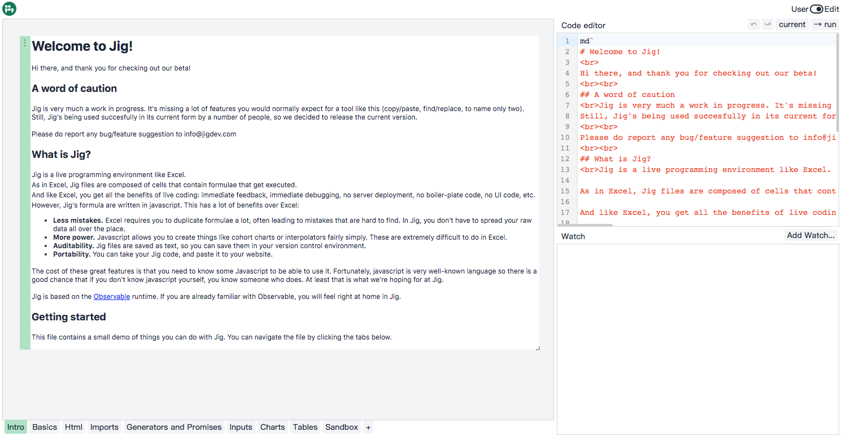Click the 'Code editor' panel title

click(x=583, y=25)
